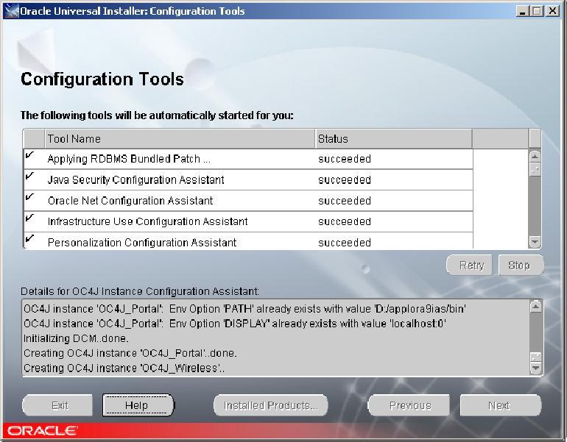Image resolution: width=567 pixels, height=442 pixels.
Task: Click checkmark beside Java Security Configuration Assistant
Action: (x=29, y=177)
